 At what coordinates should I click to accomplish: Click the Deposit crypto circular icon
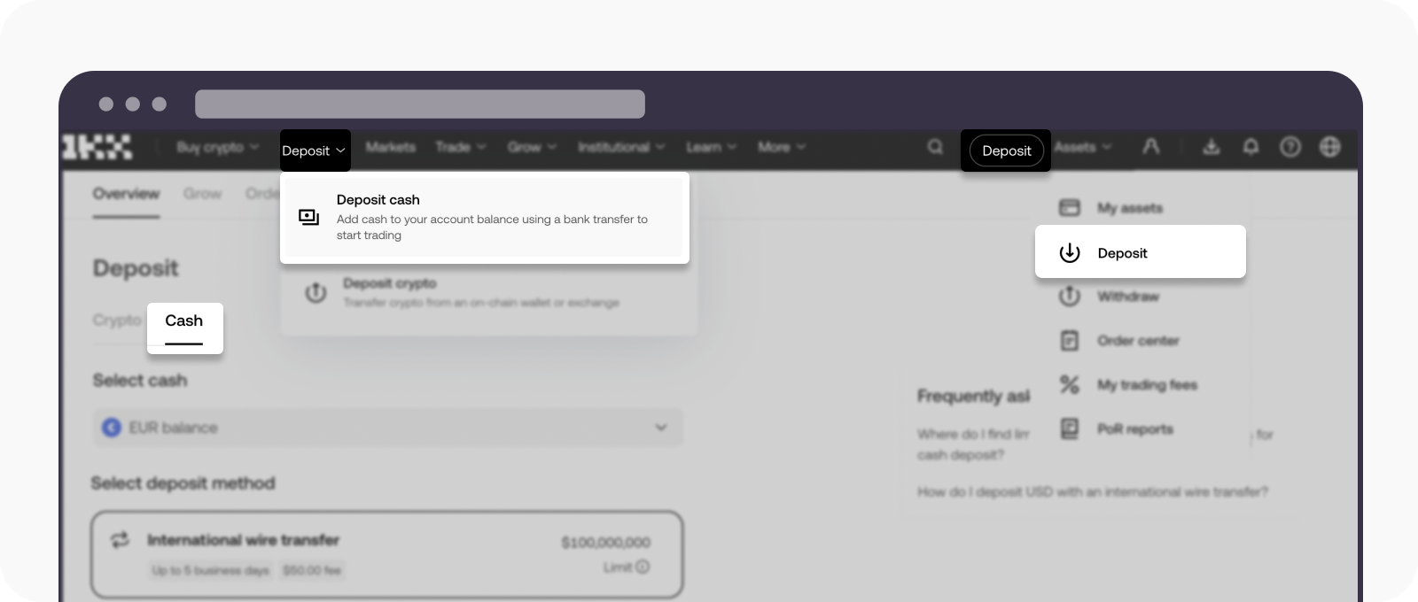316,292
